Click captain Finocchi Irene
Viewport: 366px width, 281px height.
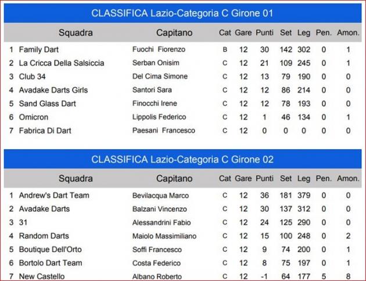pyautogui.click(x=155, y=103)
